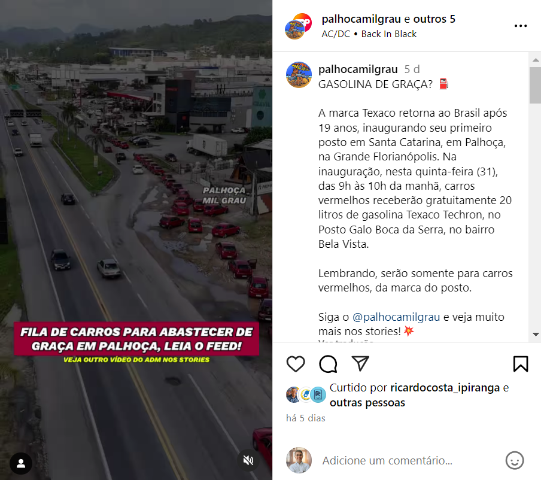Image resolution: width=541 pixels, height=480 pixels.
Task: Click the caption scrollbar up arrow
Action: point(536,60)
